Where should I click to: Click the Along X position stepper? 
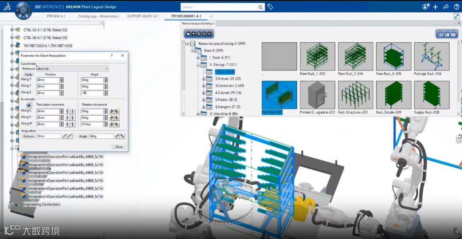[x=61, y=80]
